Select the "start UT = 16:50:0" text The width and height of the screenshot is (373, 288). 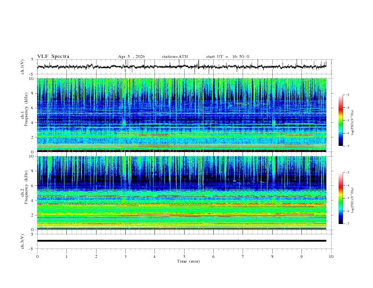tap(227, 56)
